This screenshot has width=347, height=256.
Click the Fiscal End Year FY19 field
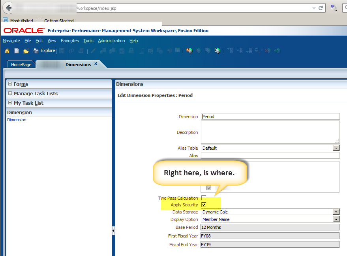tap(270, 245)
